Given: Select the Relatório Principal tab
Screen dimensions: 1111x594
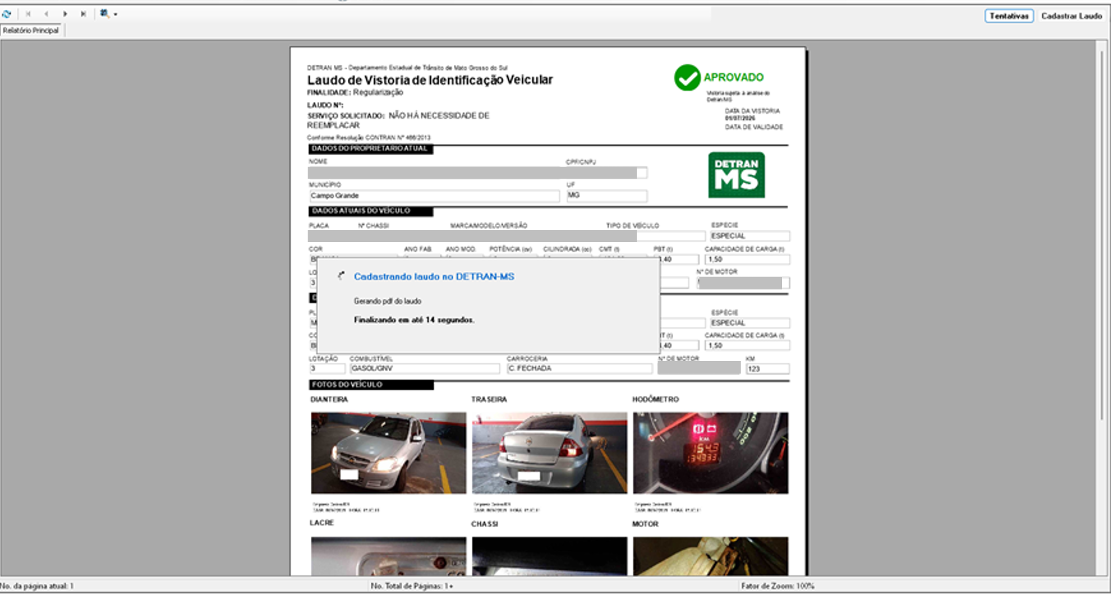Looking at the screenshot, I should click(31, 31).
